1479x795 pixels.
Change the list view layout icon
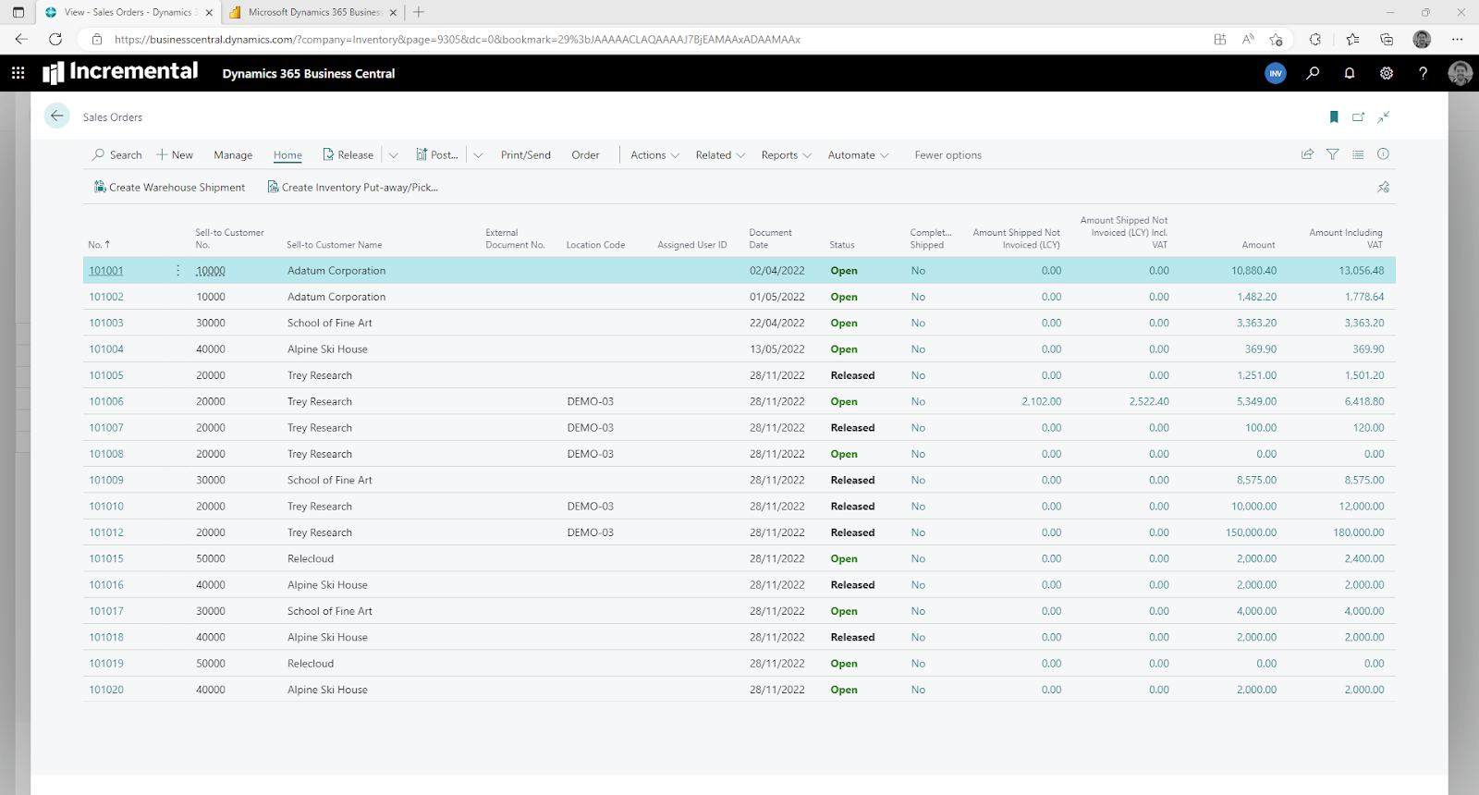tap(1358, 154)
